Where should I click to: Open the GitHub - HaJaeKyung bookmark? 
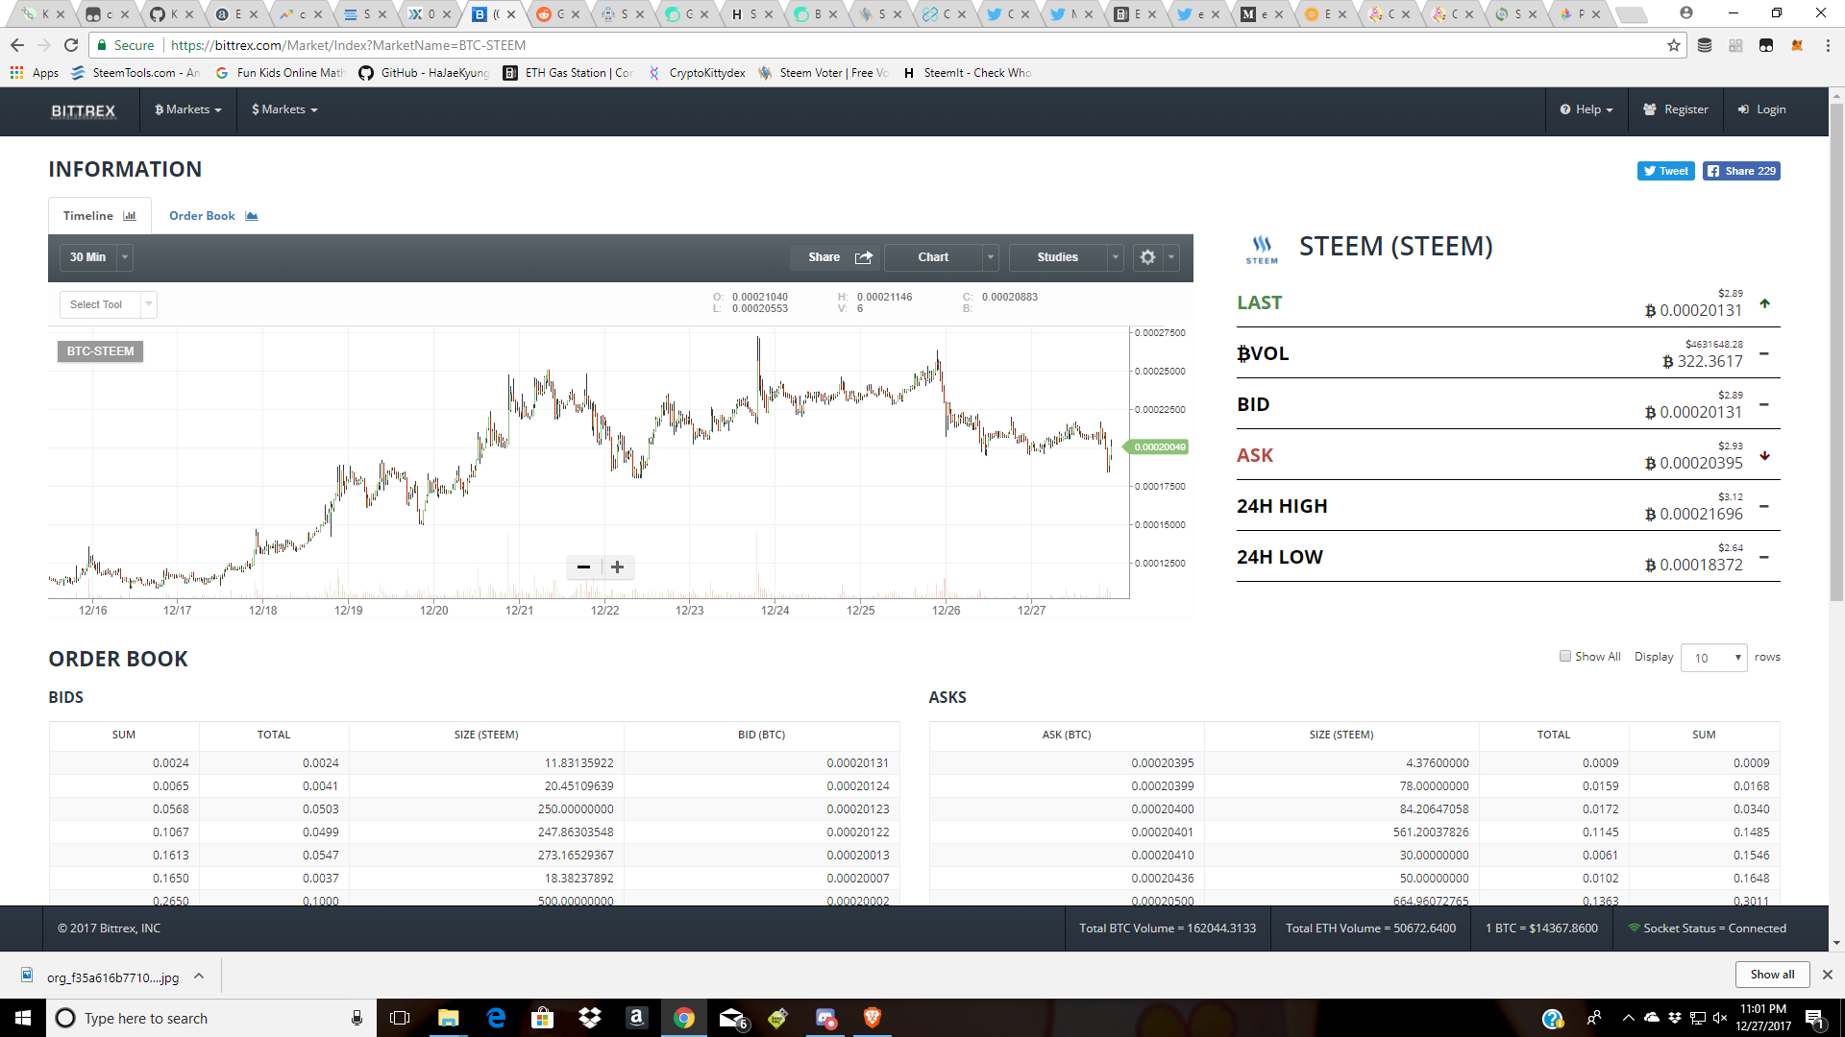click(x=424, y=73)
